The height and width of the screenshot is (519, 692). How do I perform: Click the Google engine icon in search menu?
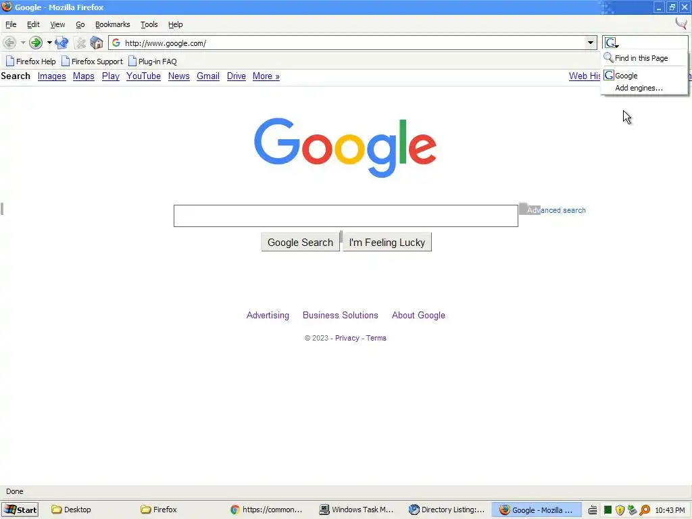(x=609, y=76)
